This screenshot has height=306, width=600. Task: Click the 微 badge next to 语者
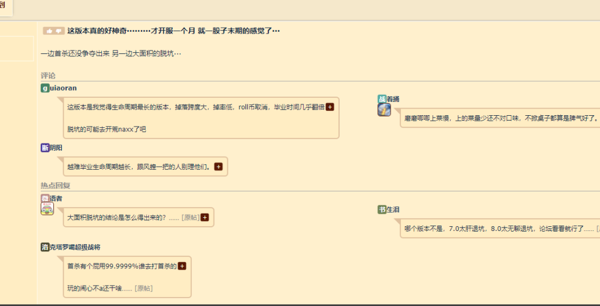tap(45, 199)
